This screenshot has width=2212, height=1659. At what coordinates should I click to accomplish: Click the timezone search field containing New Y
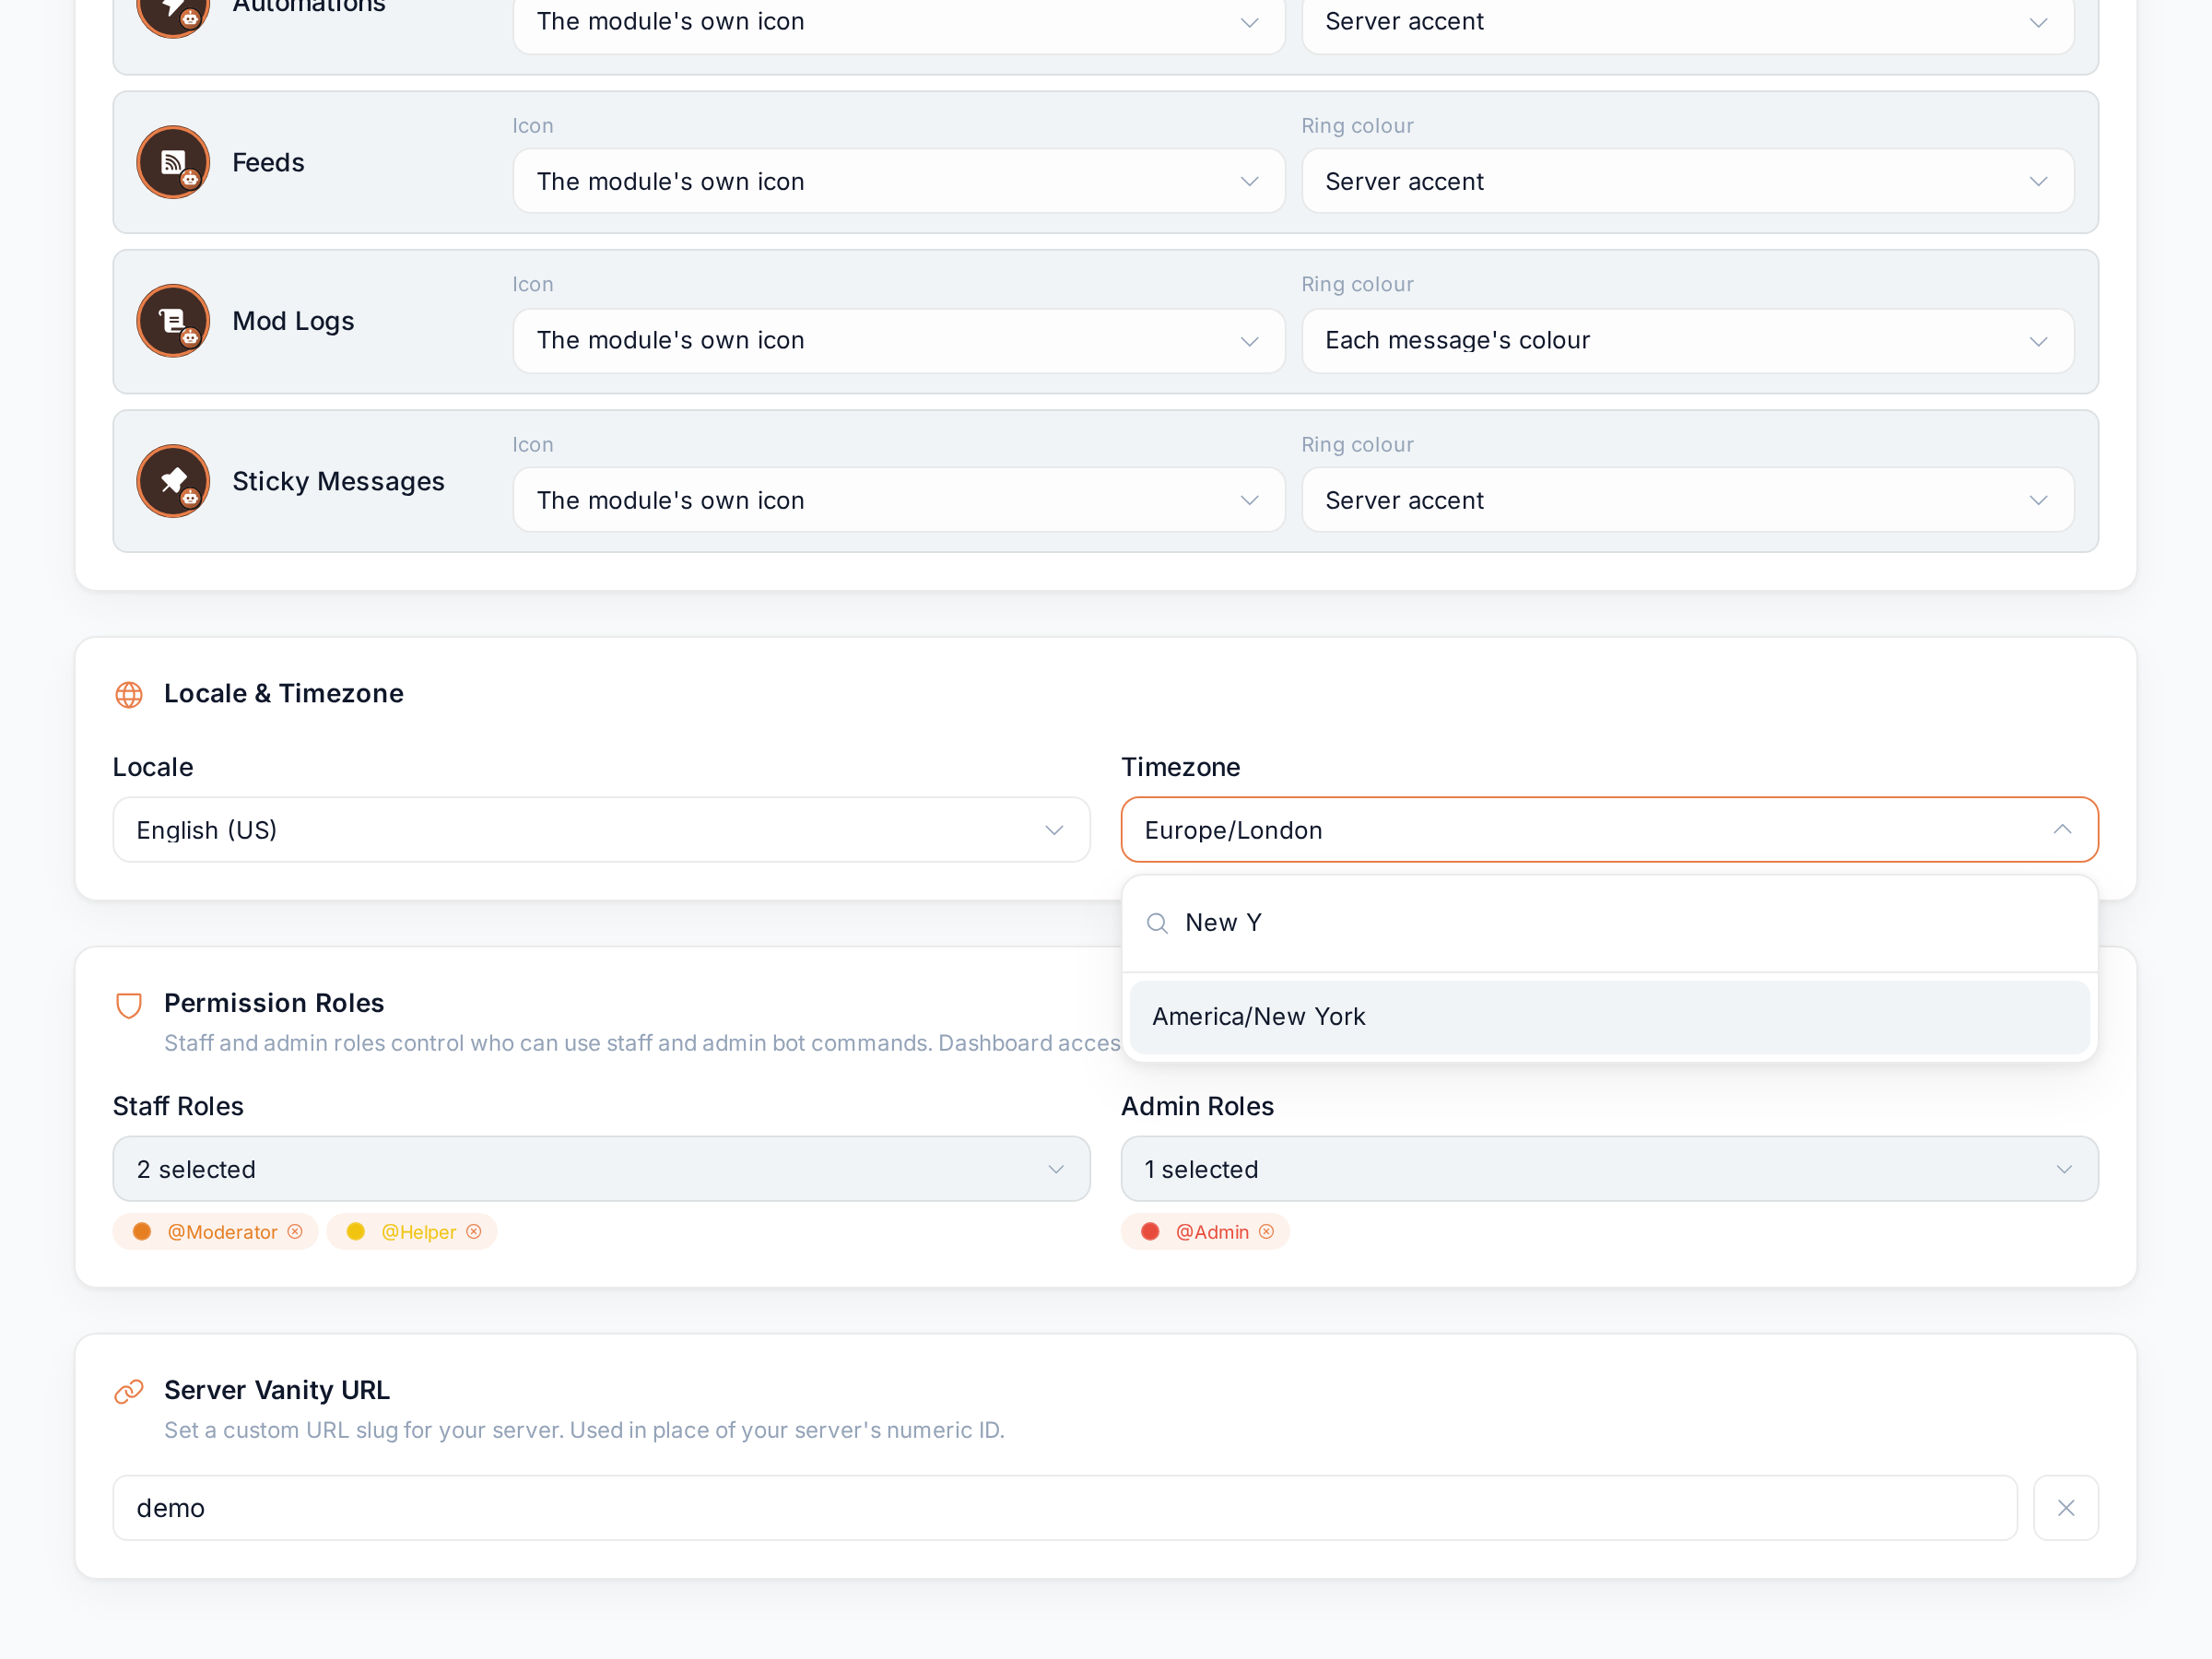pos(1610,923)
